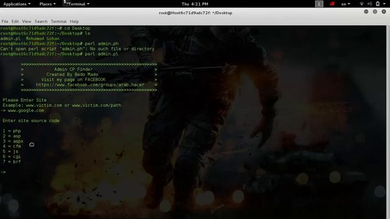This screenshot has height=219, width=390.
Task: Click the '6 = cgi' option line
Action: coord(12,157)
